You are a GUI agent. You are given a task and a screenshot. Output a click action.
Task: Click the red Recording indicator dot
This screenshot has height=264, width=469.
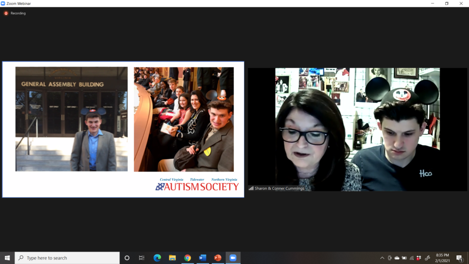(x=6, y=13)
